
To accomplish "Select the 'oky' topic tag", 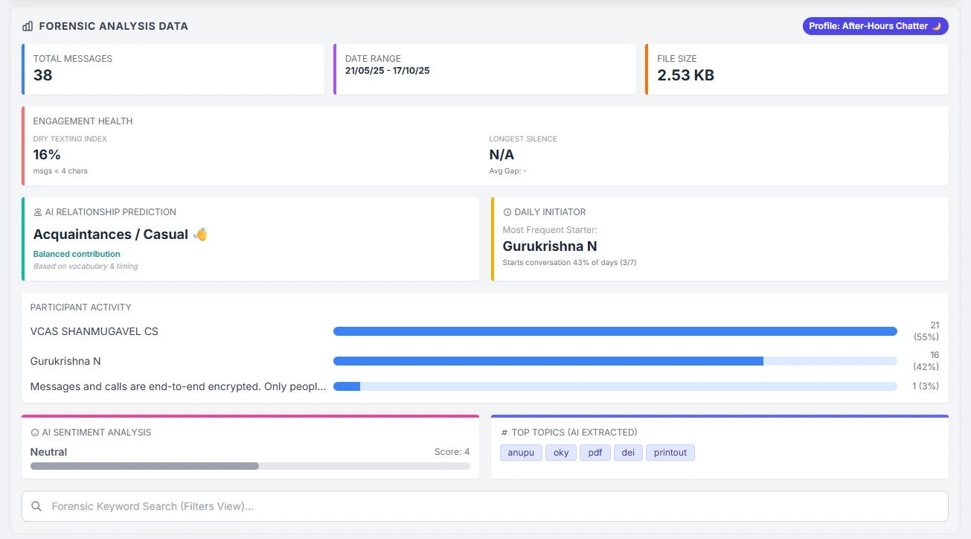I will tap(561, 453).
